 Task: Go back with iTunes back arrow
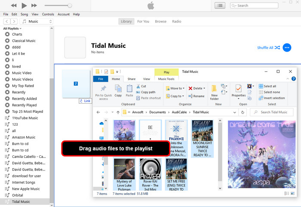(x=7, y=22)
